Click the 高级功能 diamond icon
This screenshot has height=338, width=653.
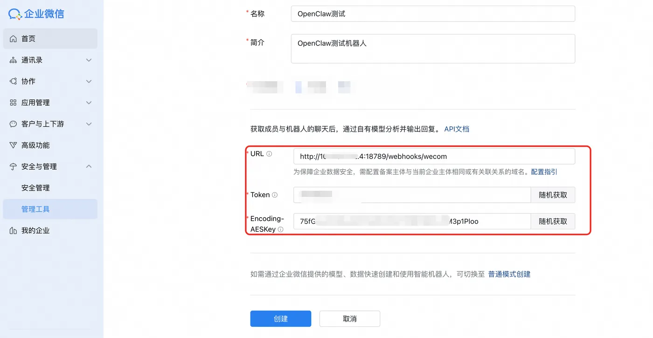[x=13, y=145]
